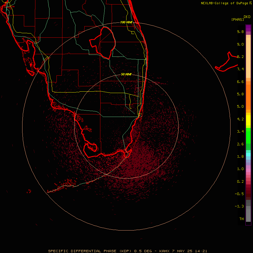This screenshot has width=253, height=253.
Task: Click the Lake Okeechobee outline on the map
Action: [103, 43]
